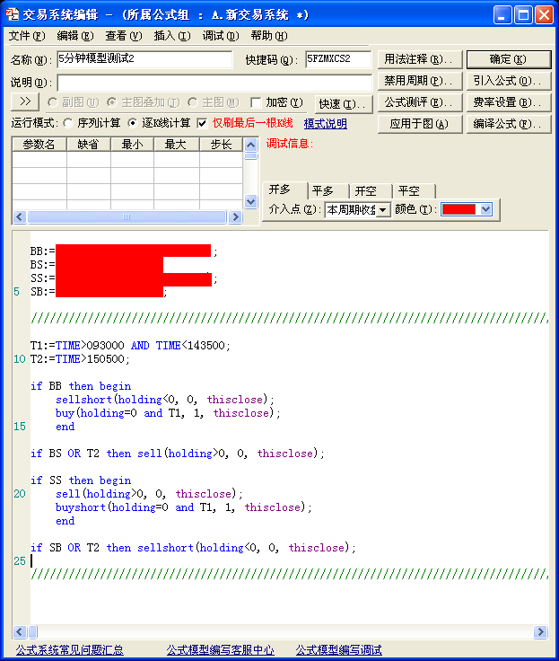
Task: Switch to the 开多 tab
Action: (284, 190)
